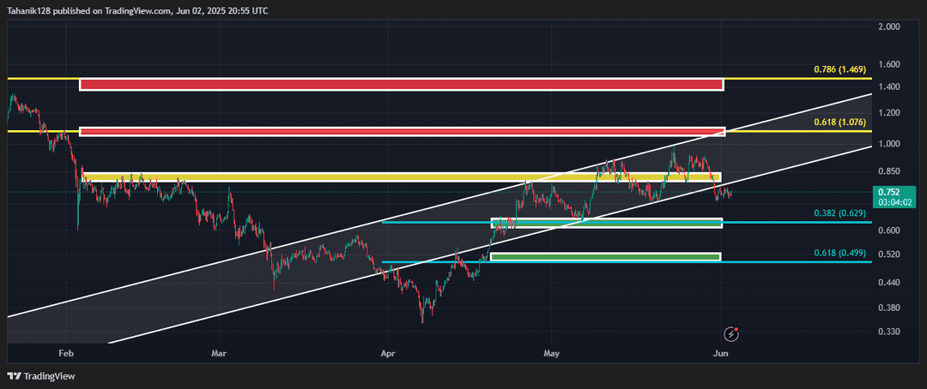
Task: Click the Mar label on time axis
Action: coord(220,354)
